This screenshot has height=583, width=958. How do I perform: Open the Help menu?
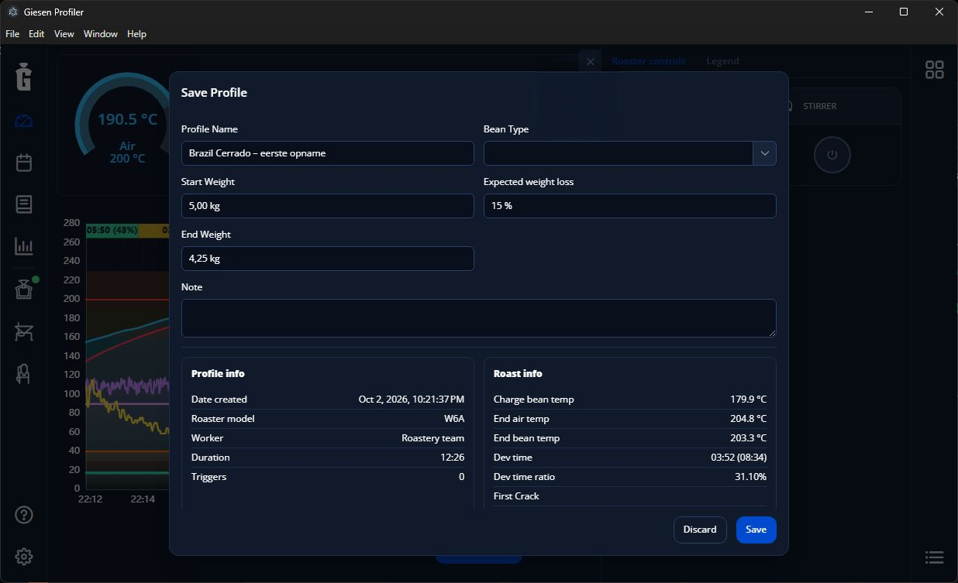(x=136, y=34)
